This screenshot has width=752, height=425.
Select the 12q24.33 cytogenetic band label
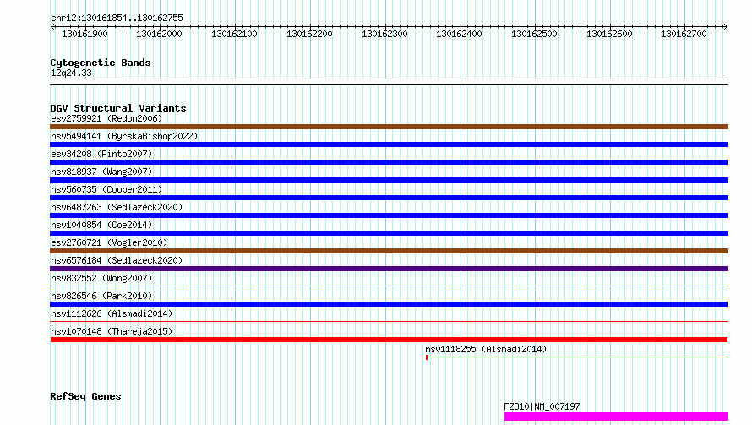[x=71, y=73]
